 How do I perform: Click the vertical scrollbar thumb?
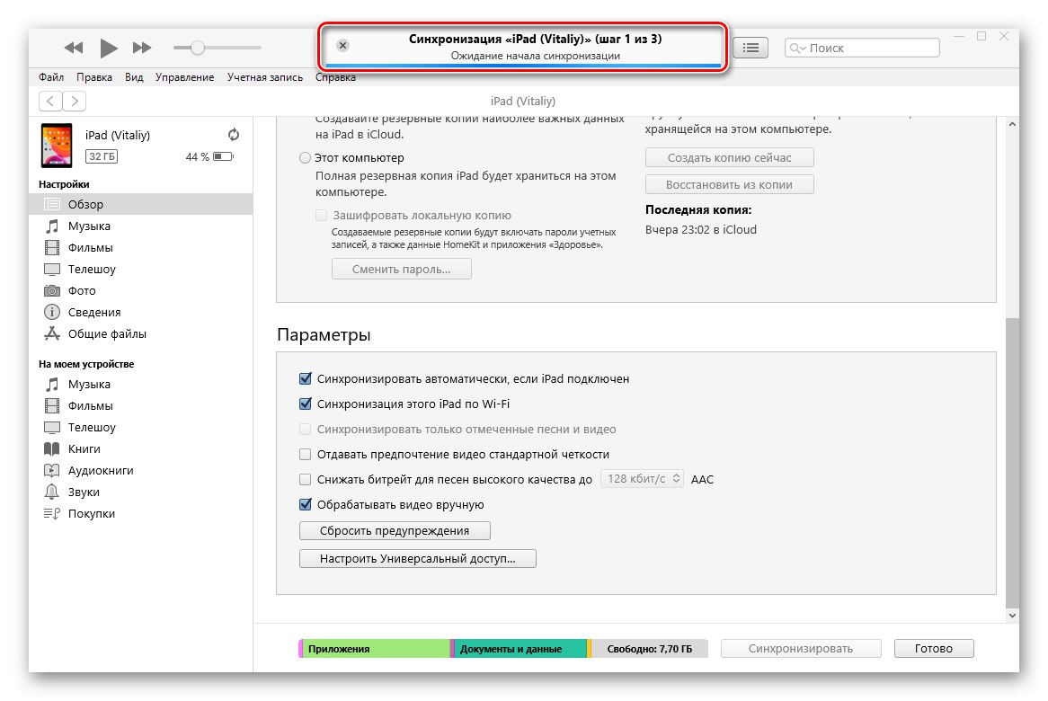[1012, 461]
